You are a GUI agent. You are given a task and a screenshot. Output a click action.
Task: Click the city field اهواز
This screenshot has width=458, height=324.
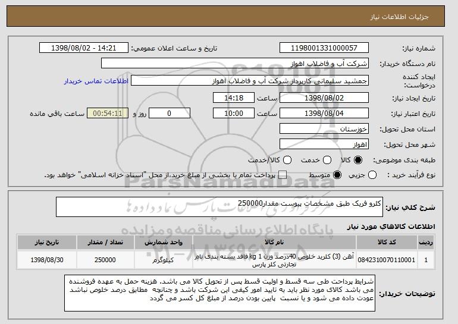click(x=324, y=144)
